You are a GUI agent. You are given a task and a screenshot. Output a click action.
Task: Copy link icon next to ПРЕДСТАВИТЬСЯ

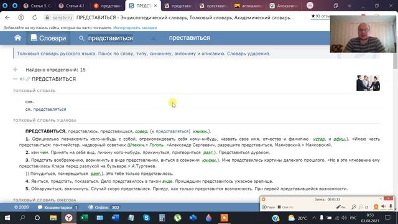point(28,79)
